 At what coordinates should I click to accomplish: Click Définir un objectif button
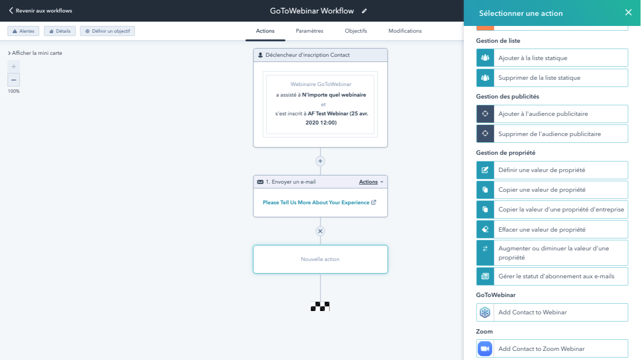[107, 31]
